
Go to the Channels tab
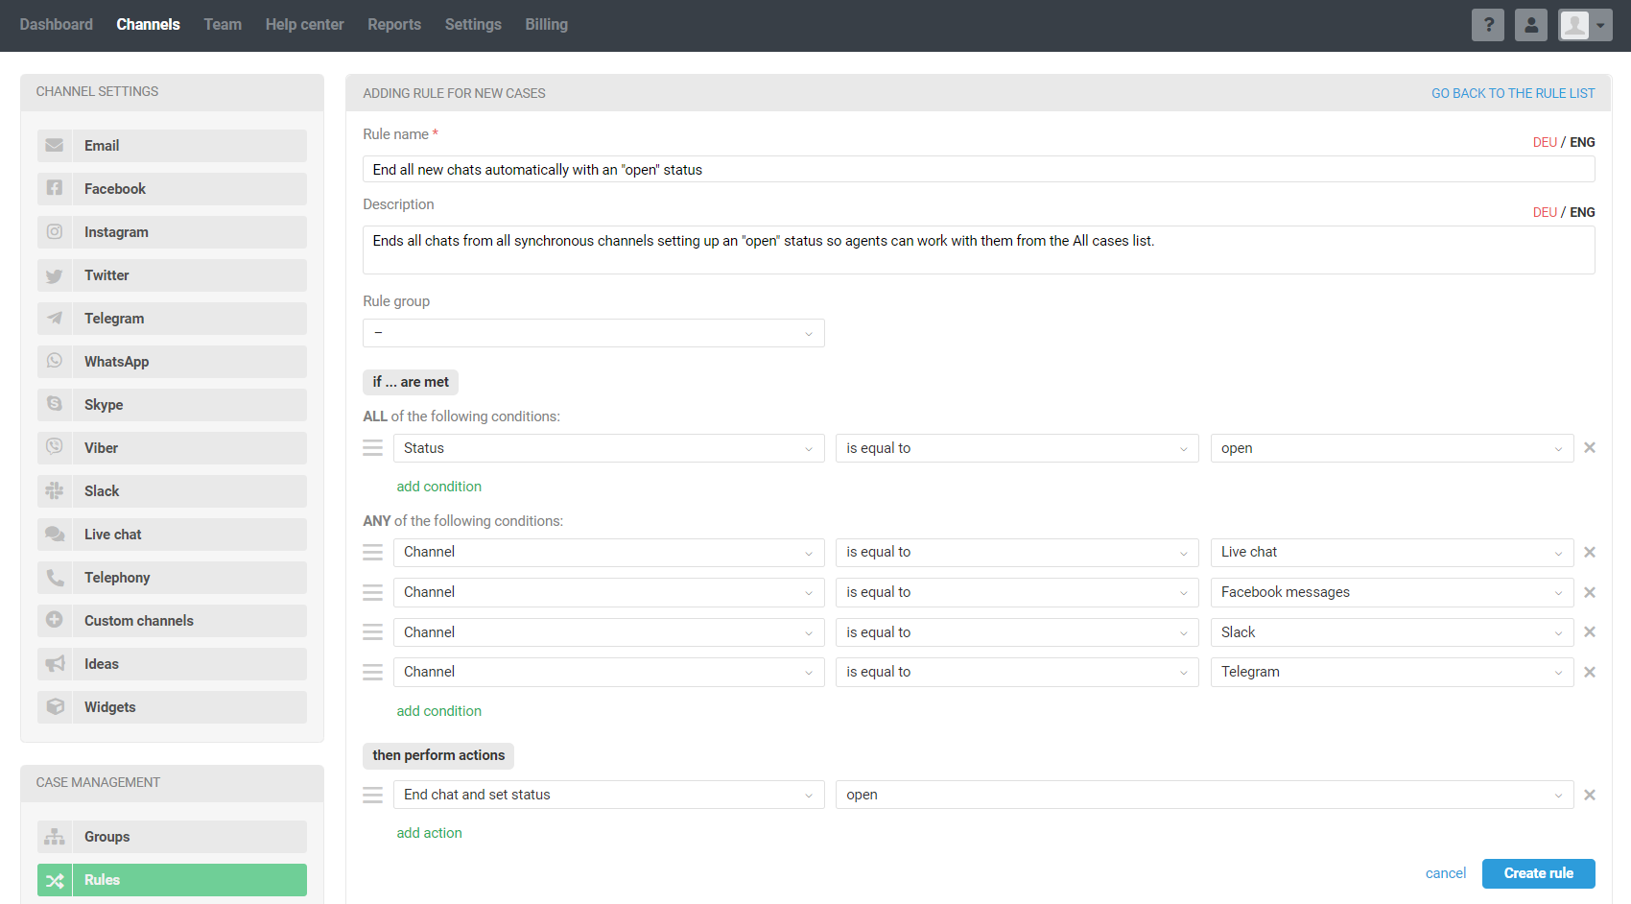tap(148, 25)
